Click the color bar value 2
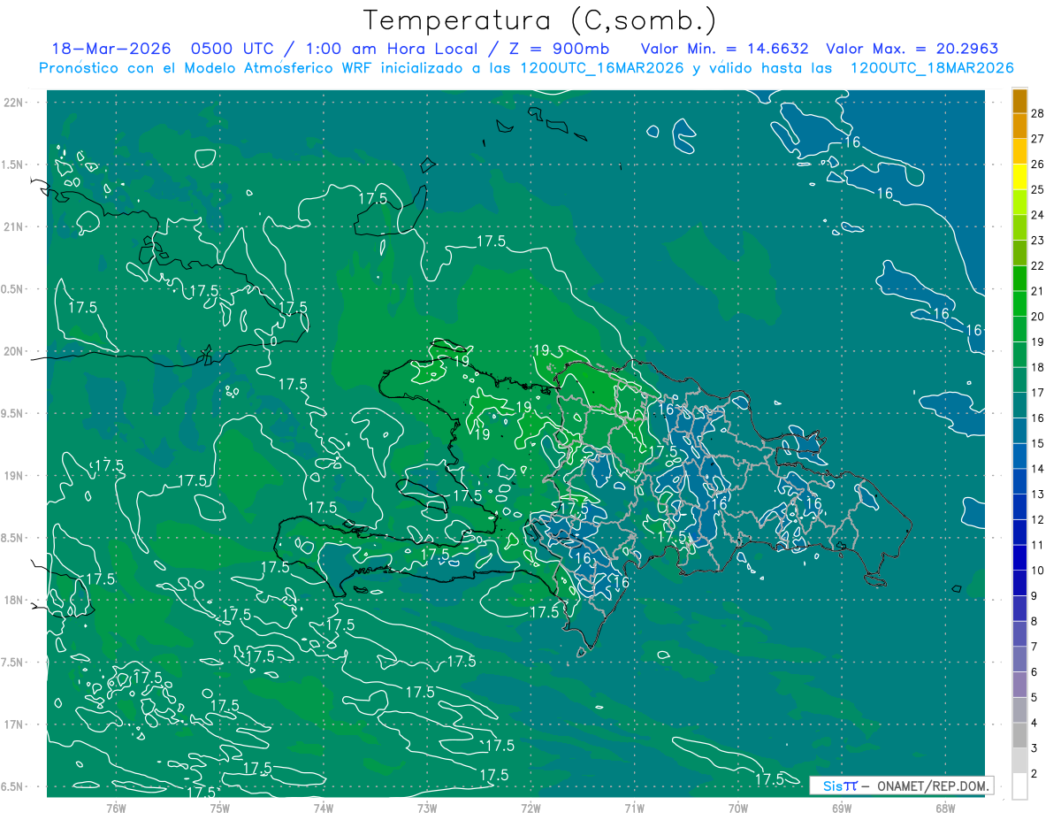 [1035, 774]
